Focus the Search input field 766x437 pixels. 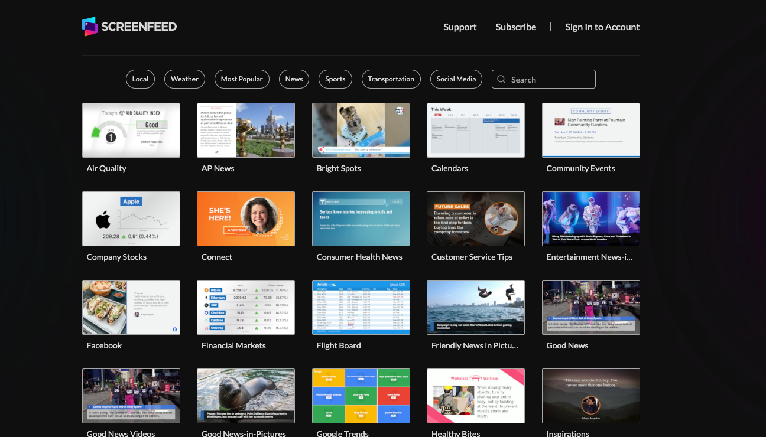(543, 79)
